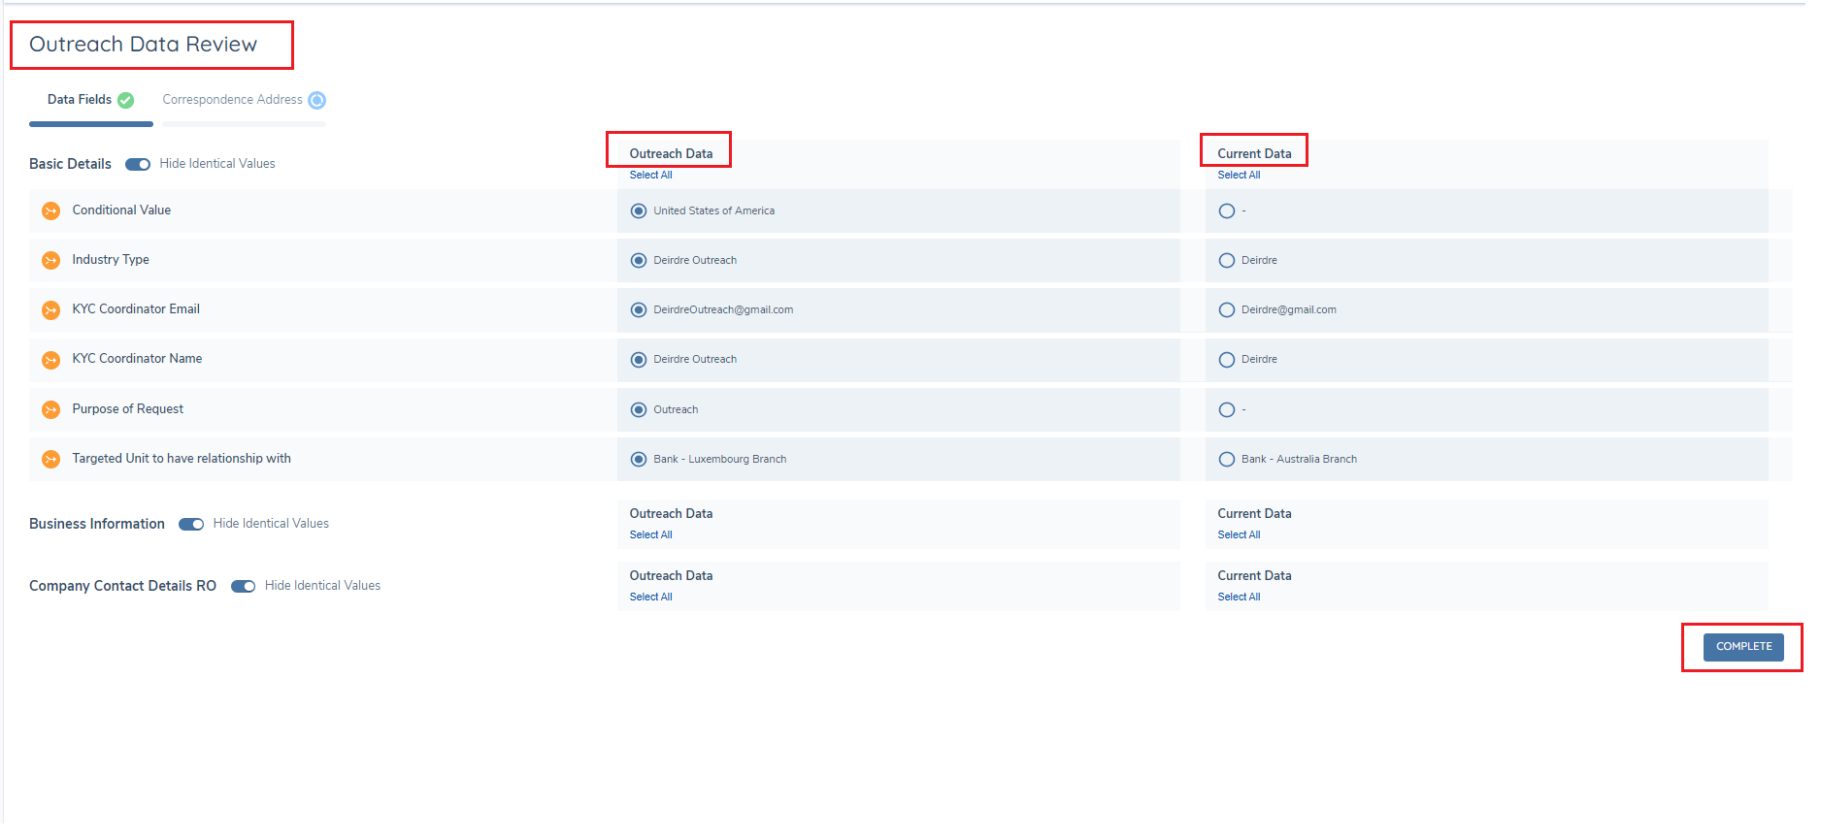This screenshot has width=1821, height=840.
Task: Click Select All under Business Information Current Data
Action: pos(1239,535)
